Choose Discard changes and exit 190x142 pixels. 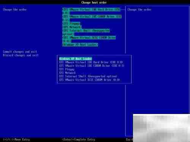pos(21,55)
